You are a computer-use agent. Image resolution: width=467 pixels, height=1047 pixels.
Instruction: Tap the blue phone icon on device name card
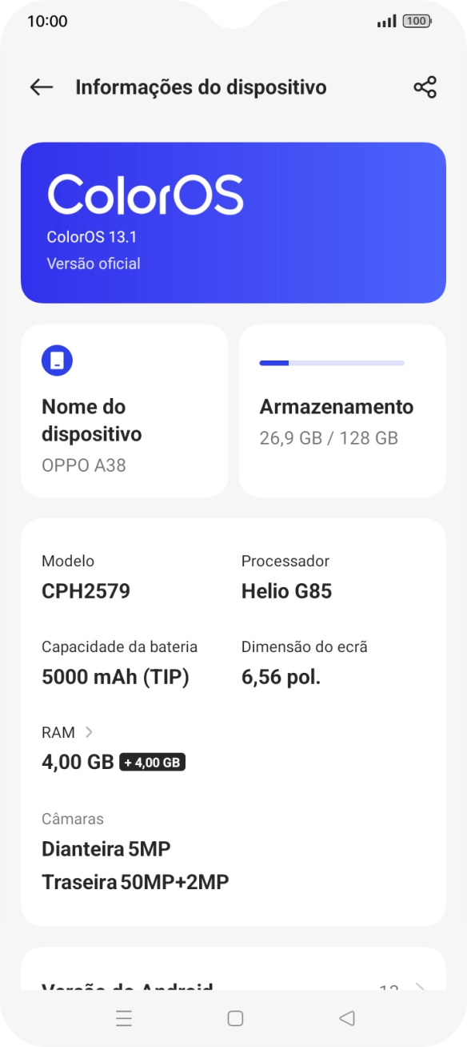55,360
